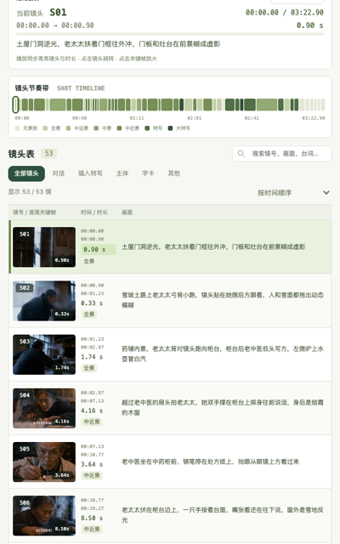Click the first outlined segment in shot timeline
The height and width of the screenshot is (544, 340).
coord(15,105)
